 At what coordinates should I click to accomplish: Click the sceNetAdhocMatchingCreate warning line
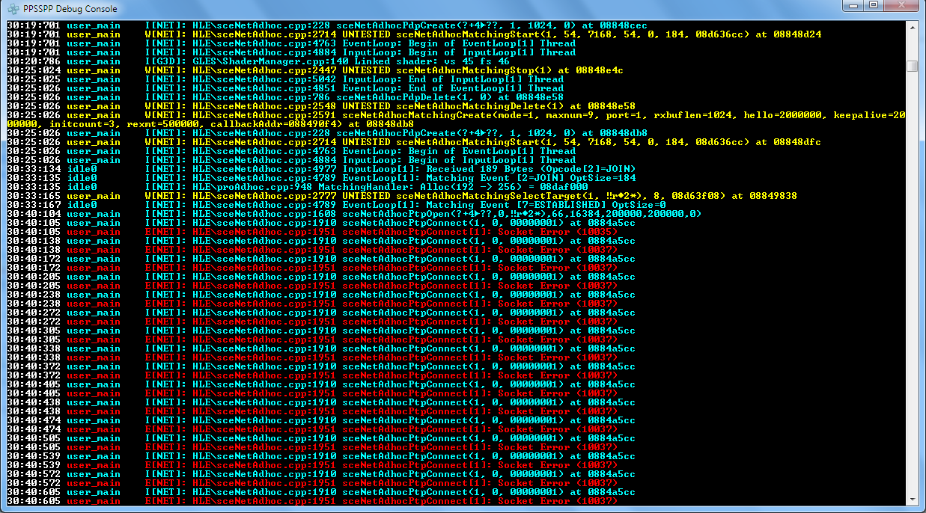[449, 115]
